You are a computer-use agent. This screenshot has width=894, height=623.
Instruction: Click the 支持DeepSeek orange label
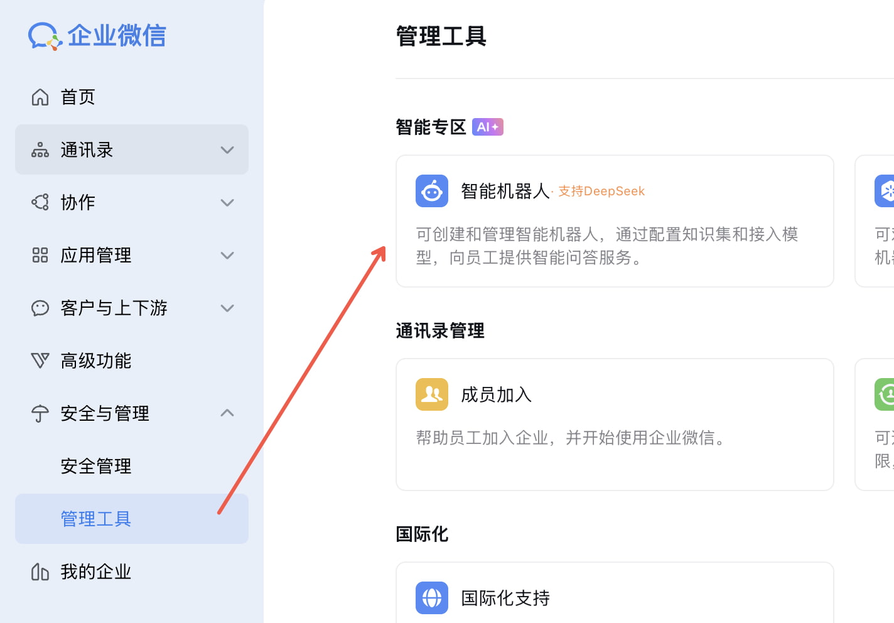click(x=601, y=192)
